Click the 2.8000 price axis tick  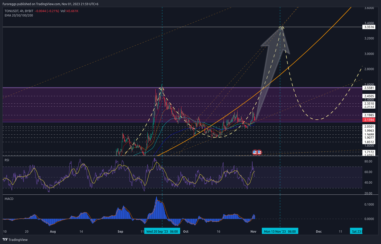pyautogui.click(x=369, y=69)
